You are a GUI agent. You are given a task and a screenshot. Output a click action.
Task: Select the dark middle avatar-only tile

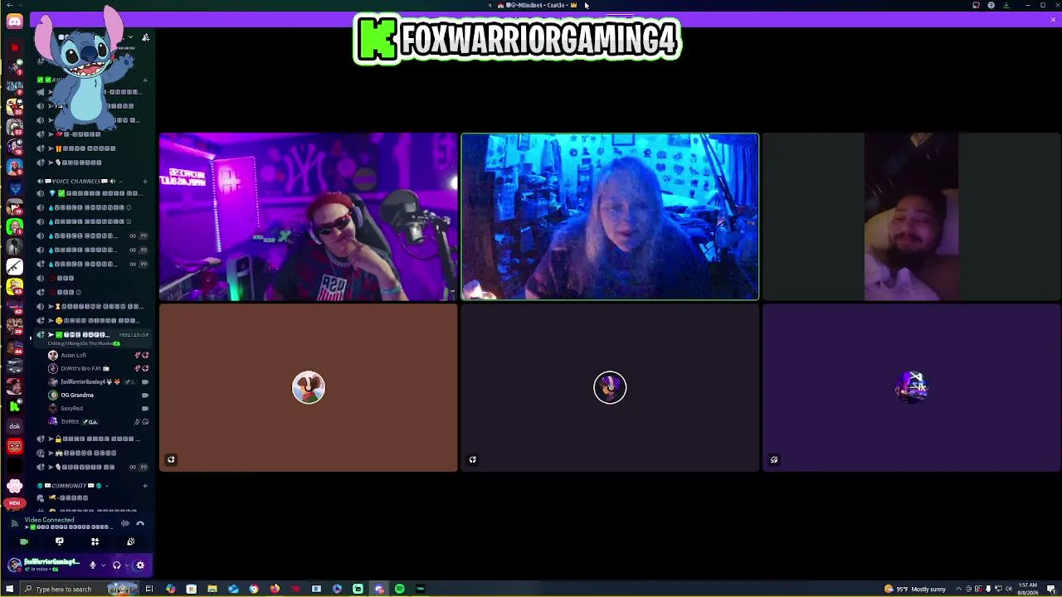click(x=610, y=387)
